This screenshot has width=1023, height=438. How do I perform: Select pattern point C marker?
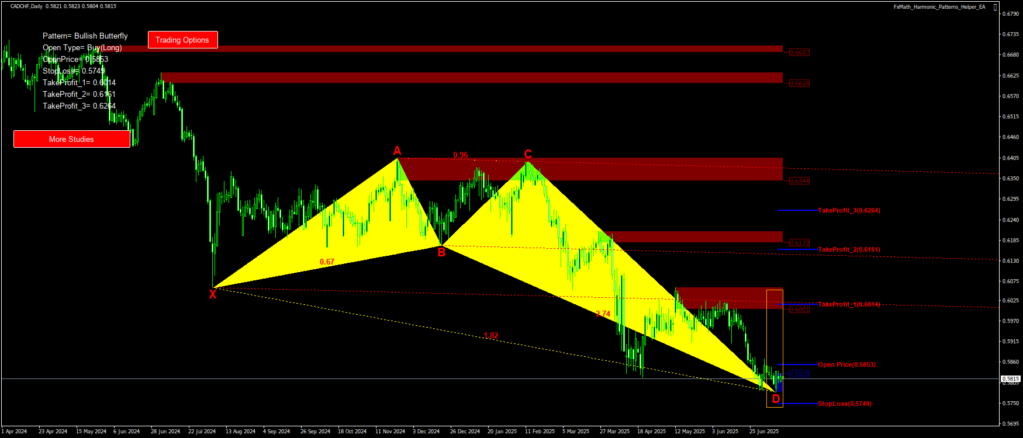point(528,154)
